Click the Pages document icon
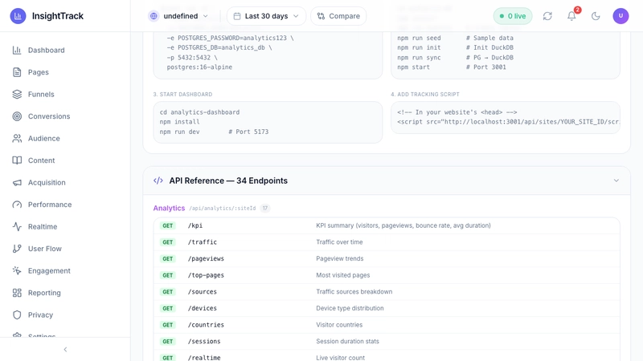Viewport: 643px width, 361px height. (17, 72)
